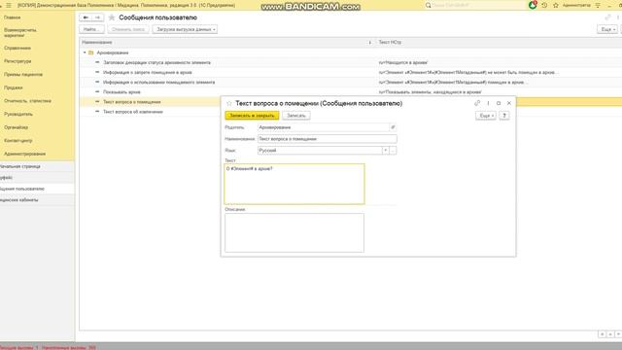The image size is (622, 350).
Task: Open the Контакт-центр section
Action: coord(18,140)
